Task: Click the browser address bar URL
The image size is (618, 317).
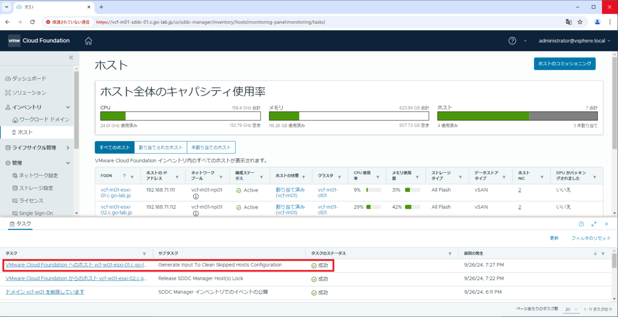Action: pos(211,22)
